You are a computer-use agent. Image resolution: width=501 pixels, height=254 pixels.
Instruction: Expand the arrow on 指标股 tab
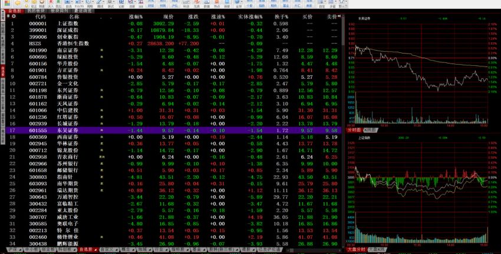(x=188, y=250)
